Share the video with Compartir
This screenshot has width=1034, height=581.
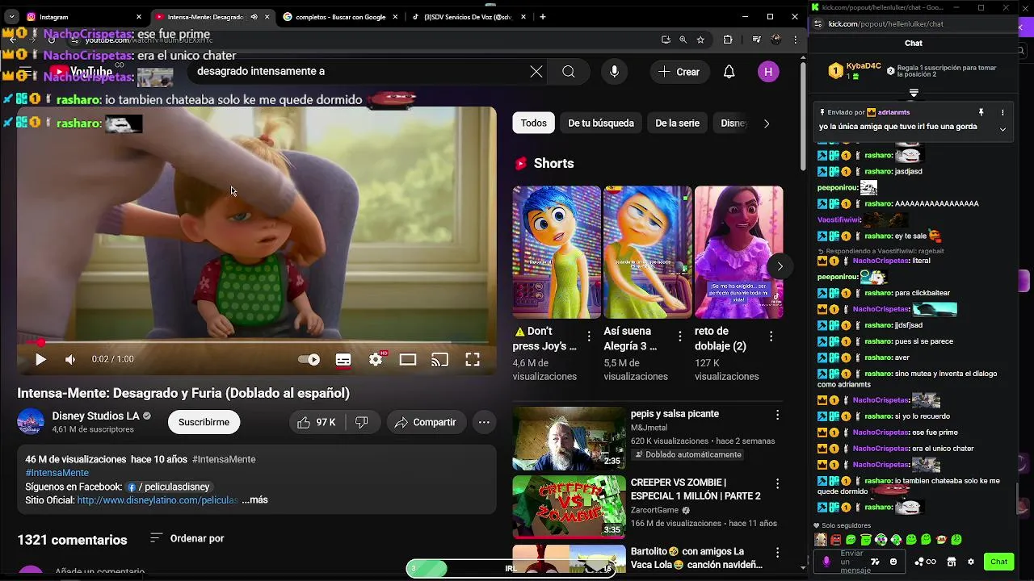(426, 422)
